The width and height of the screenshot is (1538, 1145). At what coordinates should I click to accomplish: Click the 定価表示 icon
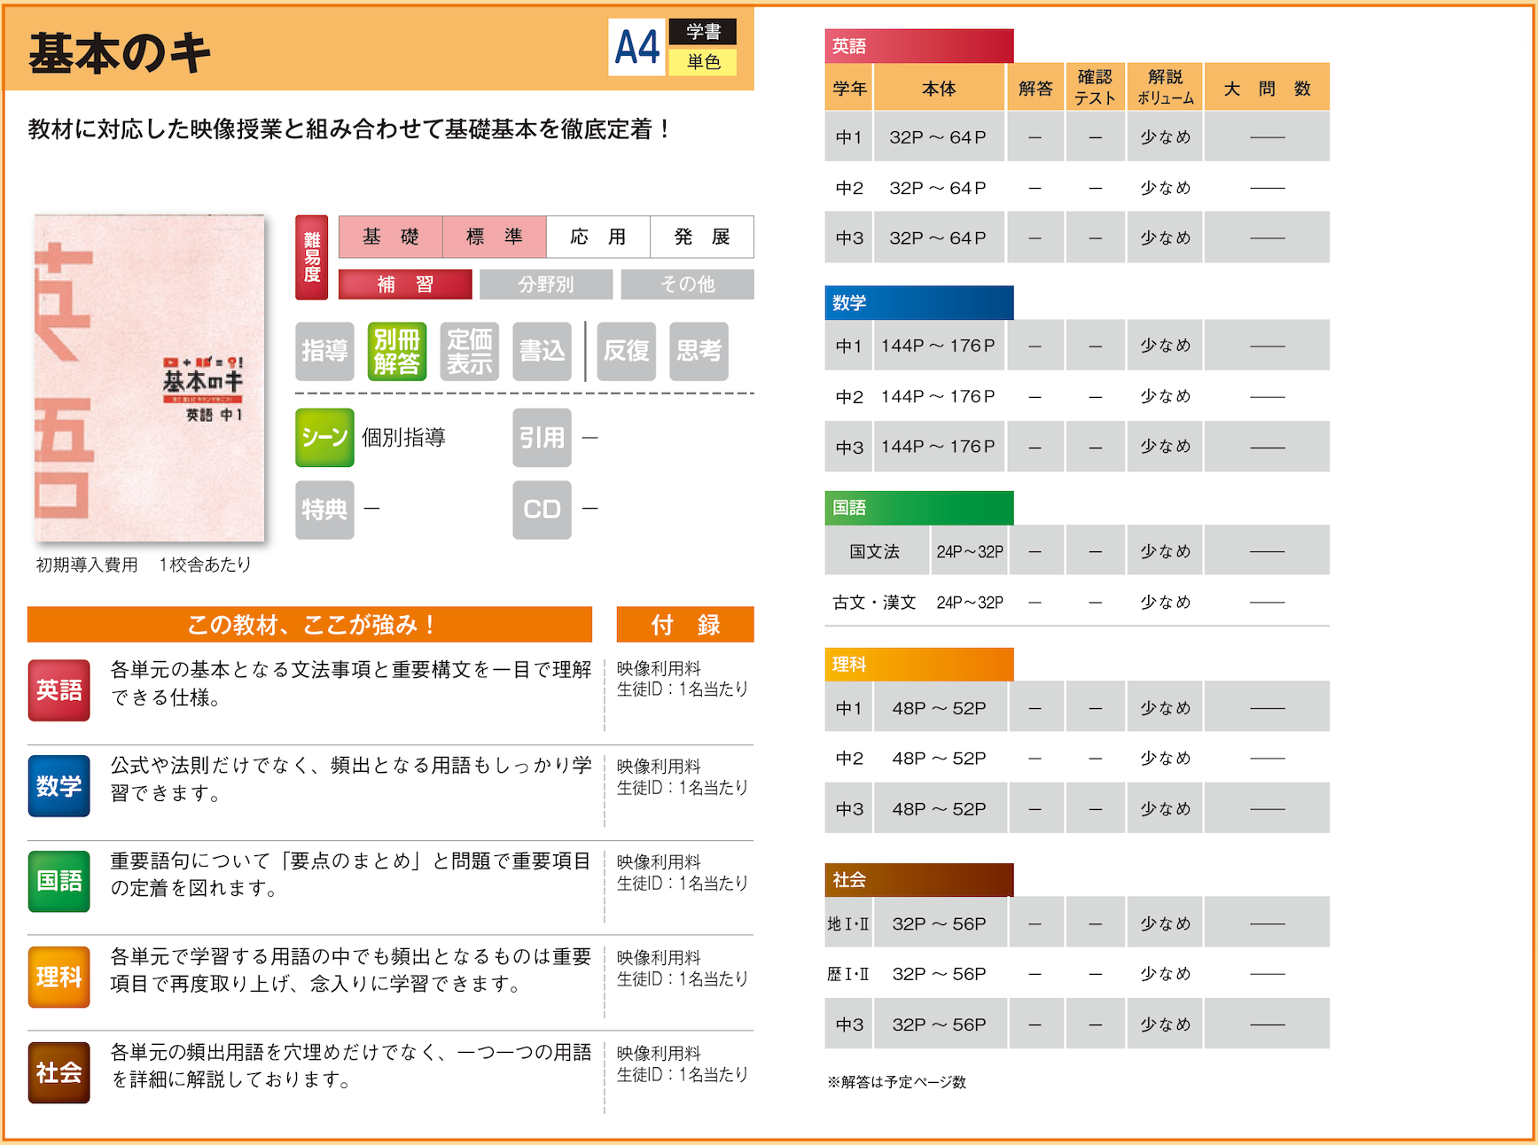tap(469, 352)
